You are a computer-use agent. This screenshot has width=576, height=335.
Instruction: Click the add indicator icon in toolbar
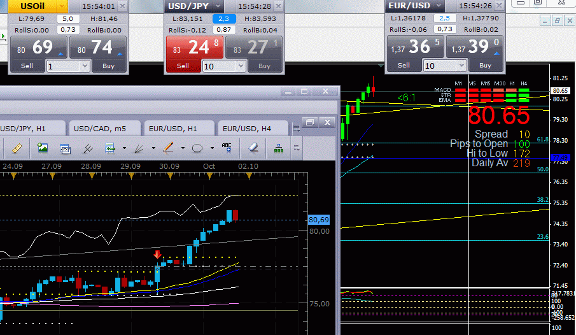pos(110,148)
